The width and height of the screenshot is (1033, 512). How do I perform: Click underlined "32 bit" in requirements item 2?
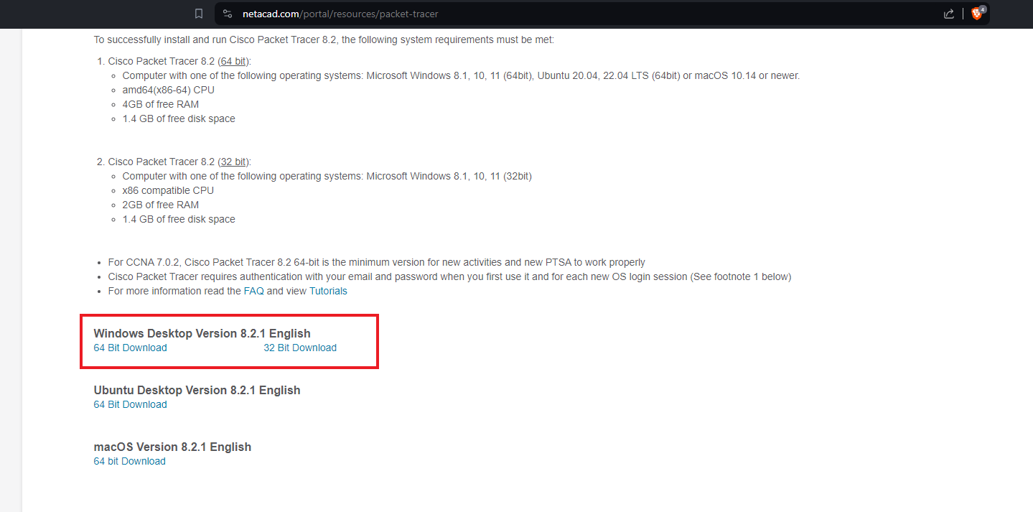click(x=233, y=162)
